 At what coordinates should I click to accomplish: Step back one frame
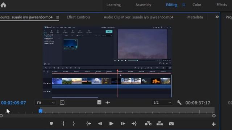pos(100,123)
